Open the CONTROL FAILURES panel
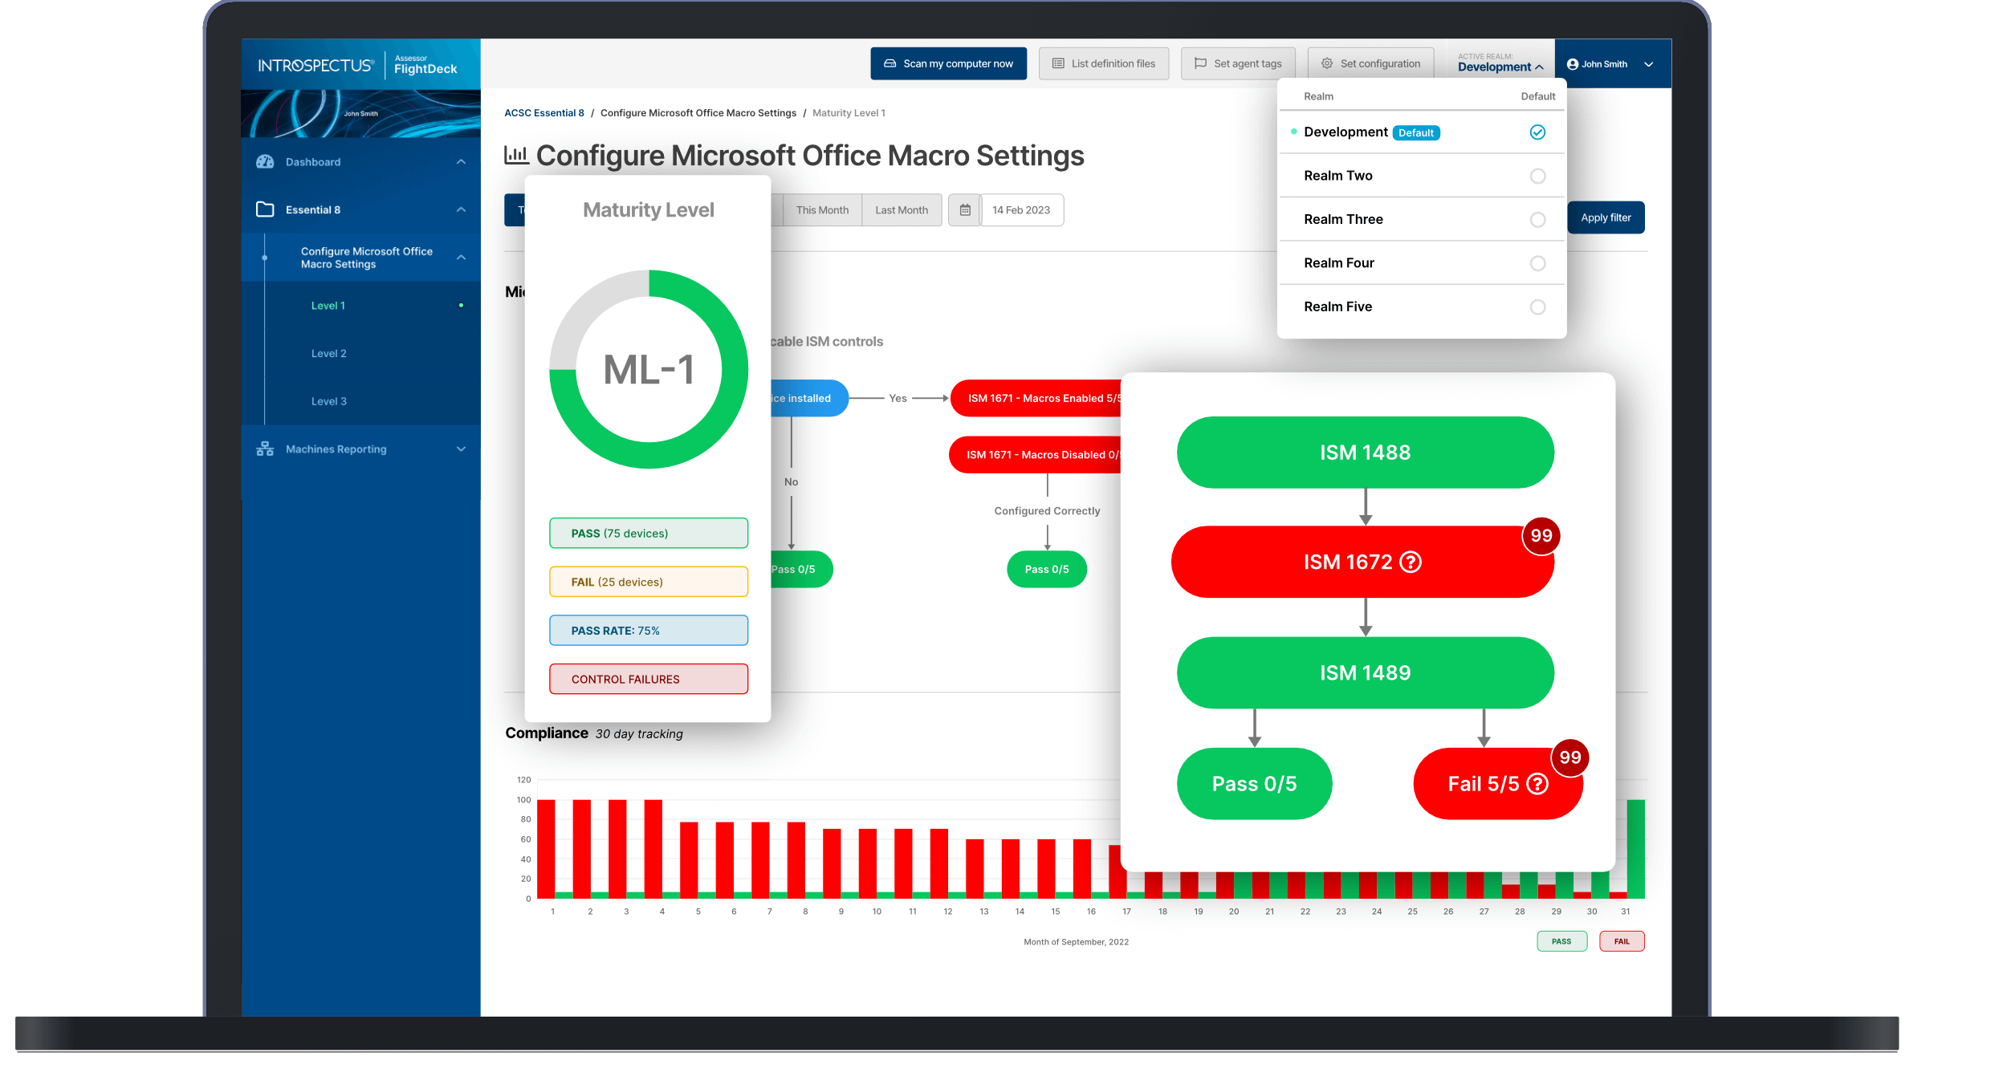Screen dimensions: 2007x1068 tap(648, 679)
